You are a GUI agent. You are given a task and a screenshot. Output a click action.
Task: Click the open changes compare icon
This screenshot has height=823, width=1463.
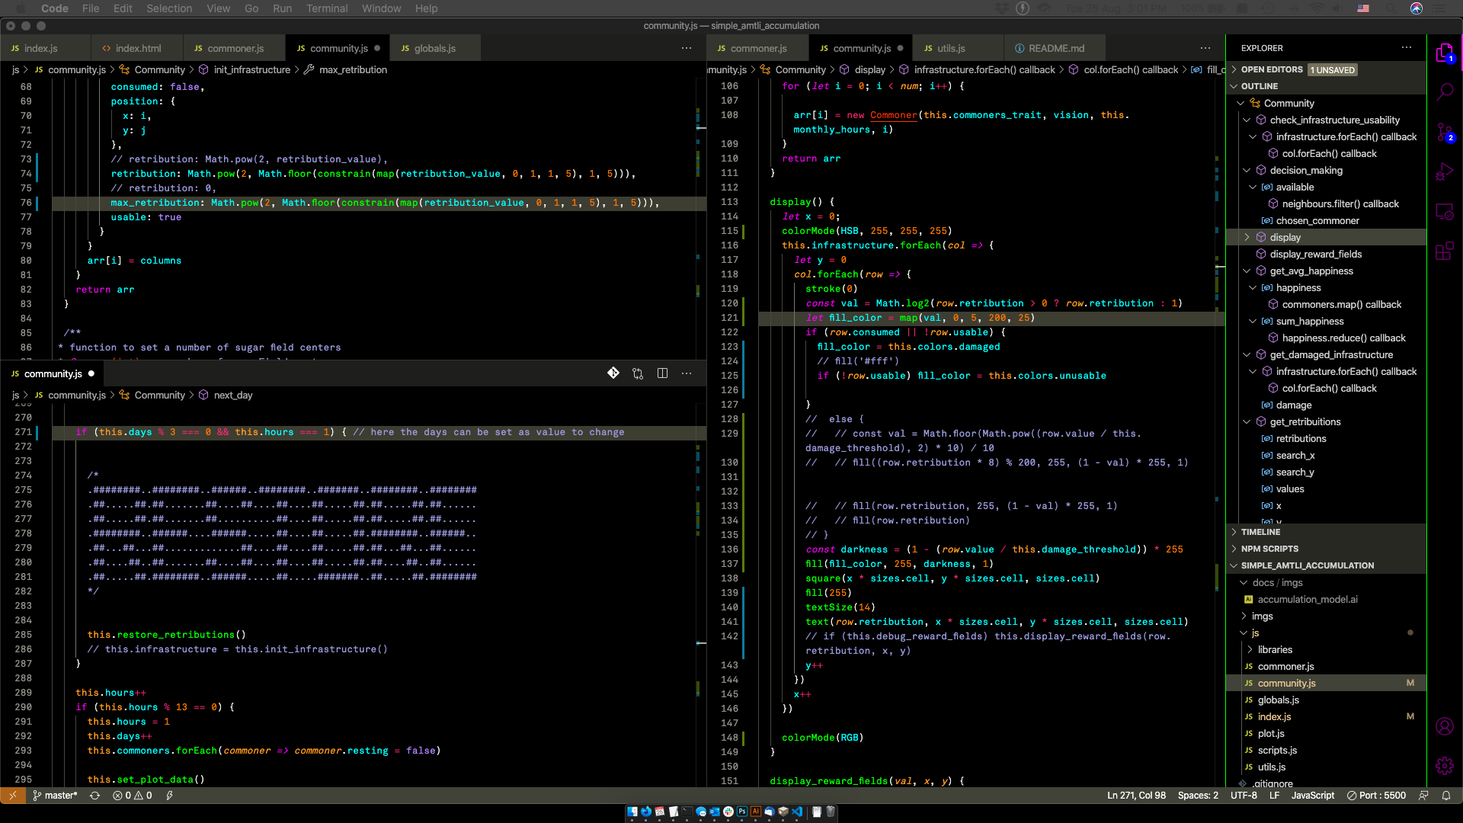(638, 373)
